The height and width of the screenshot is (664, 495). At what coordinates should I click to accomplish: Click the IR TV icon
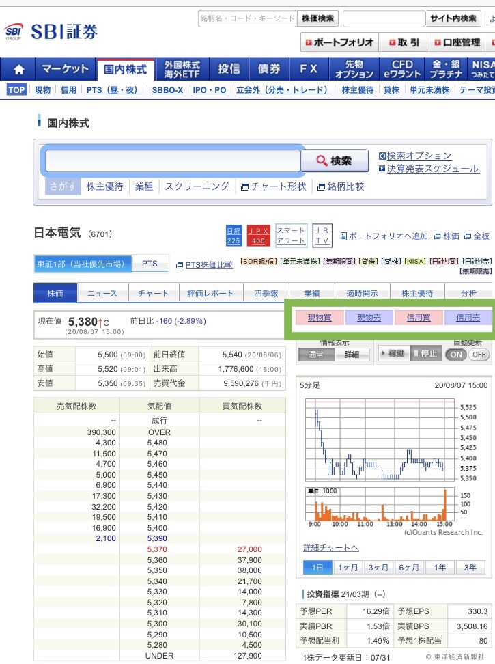pos(322,236)
